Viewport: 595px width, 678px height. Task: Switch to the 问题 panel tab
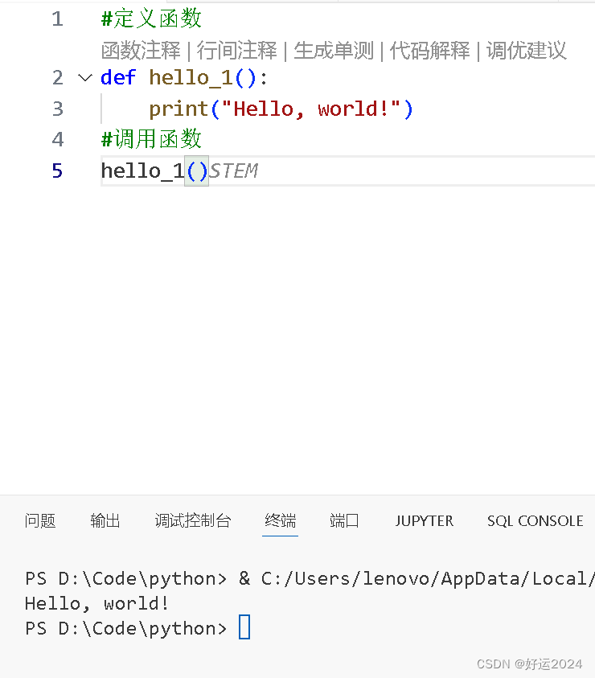pos(40,521)
